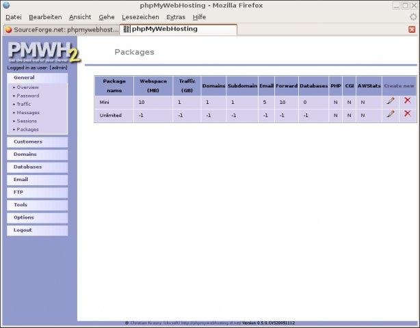420x328 pixels.
Task: Click the Unlimited package name cell
Action: click(114, 115)
